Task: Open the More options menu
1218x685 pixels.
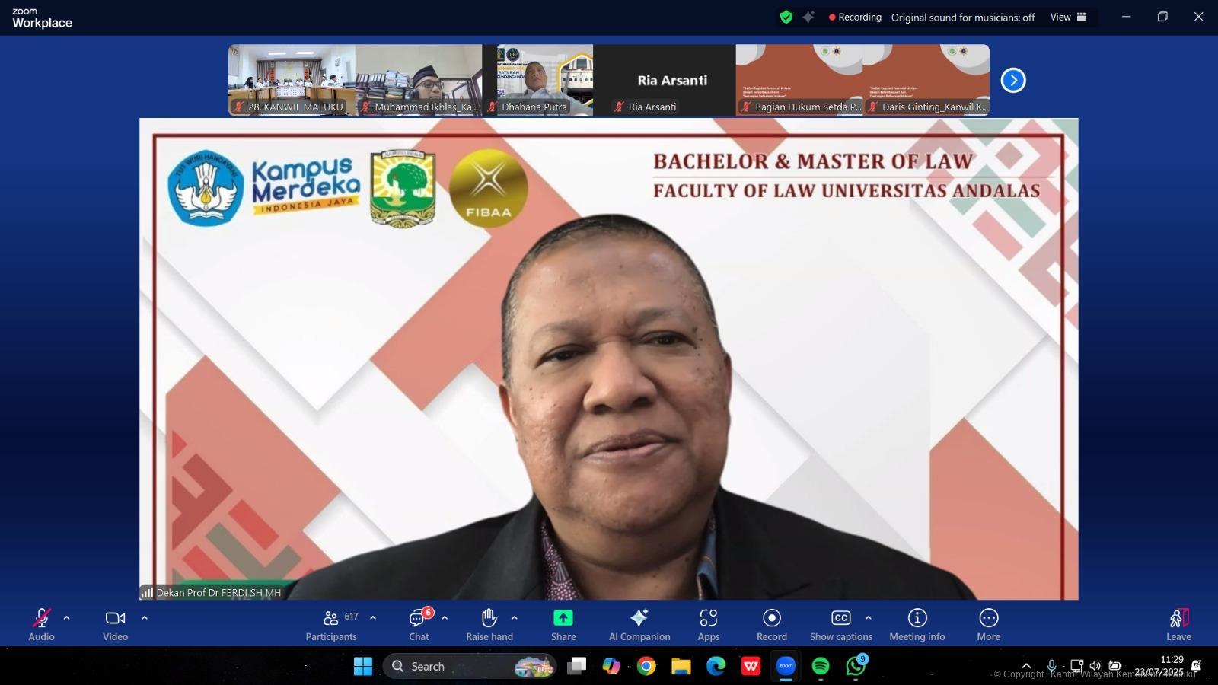Action: coord(988,624)
